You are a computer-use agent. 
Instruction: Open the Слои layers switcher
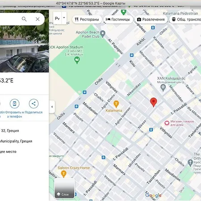[64, 188]
